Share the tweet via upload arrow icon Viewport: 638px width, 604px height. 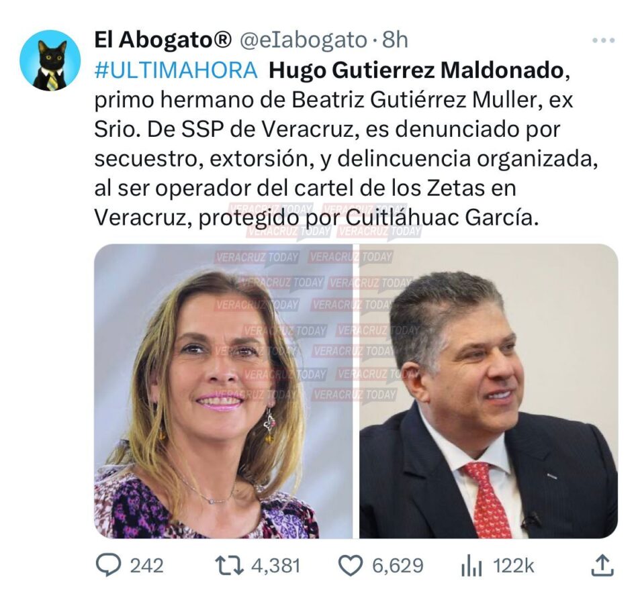[602, 565]
